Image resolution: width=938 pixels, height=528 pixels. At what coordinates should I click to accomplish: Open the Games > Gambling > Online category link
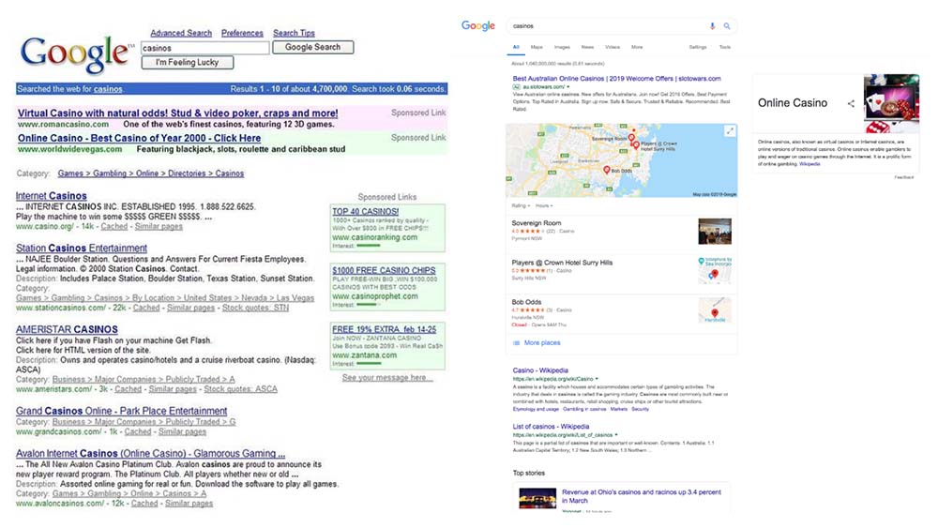pos(151,173)
